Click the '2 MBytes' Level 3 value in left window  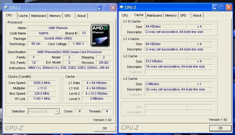tap(97, 99)
